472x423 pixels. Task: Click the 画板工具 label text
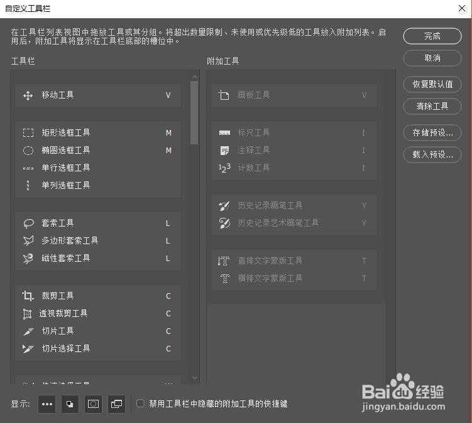[x=254, y=95]
